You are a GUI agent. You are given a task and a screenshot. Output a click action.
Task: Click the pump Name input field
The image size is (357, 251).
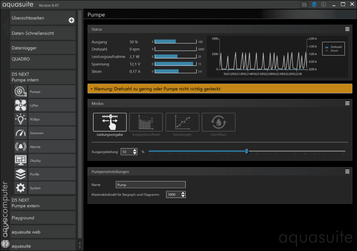[x=151, y=185]
